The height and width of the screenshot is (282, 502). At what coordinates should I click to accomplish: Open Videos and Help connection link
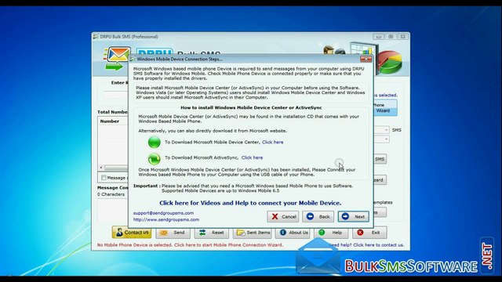click(250, 203)
